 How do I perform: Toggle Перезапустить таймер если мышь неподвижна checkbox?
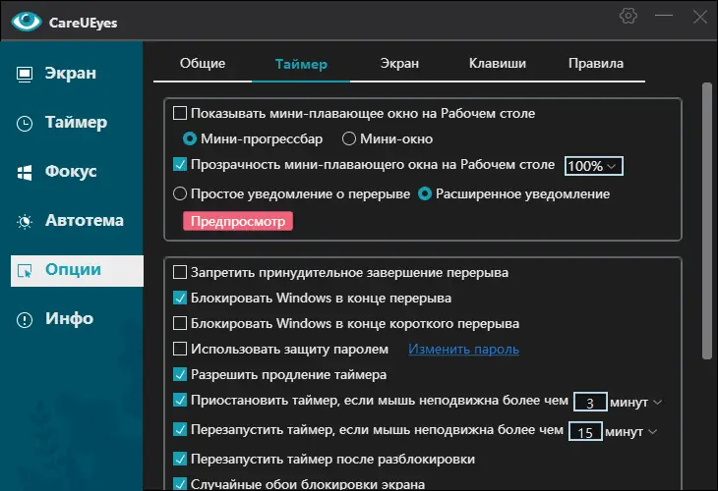(x=180, y=430)
